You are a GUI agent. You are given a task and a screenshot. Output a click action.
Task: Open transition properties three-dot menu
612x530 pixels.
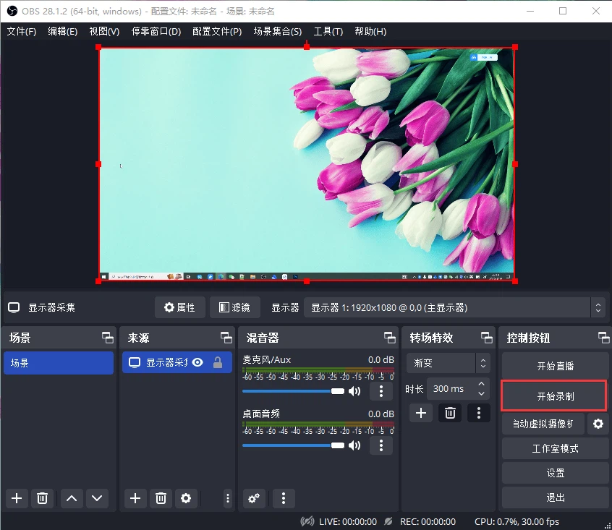479,413
